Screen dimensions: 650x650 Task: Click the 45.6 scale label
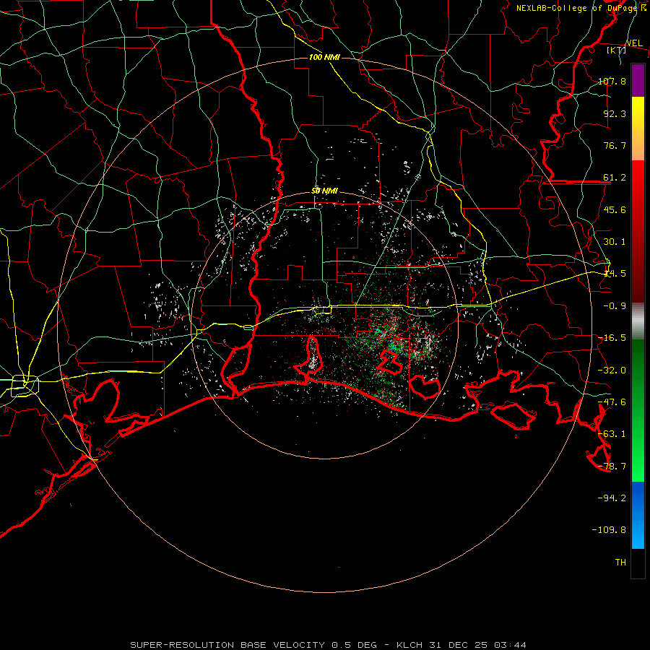615,209
